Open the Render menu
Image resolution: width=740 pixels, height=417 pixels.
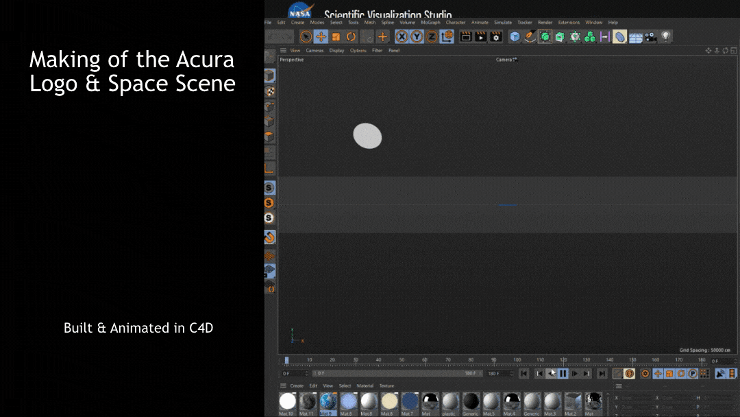click(x=545, y=22)
